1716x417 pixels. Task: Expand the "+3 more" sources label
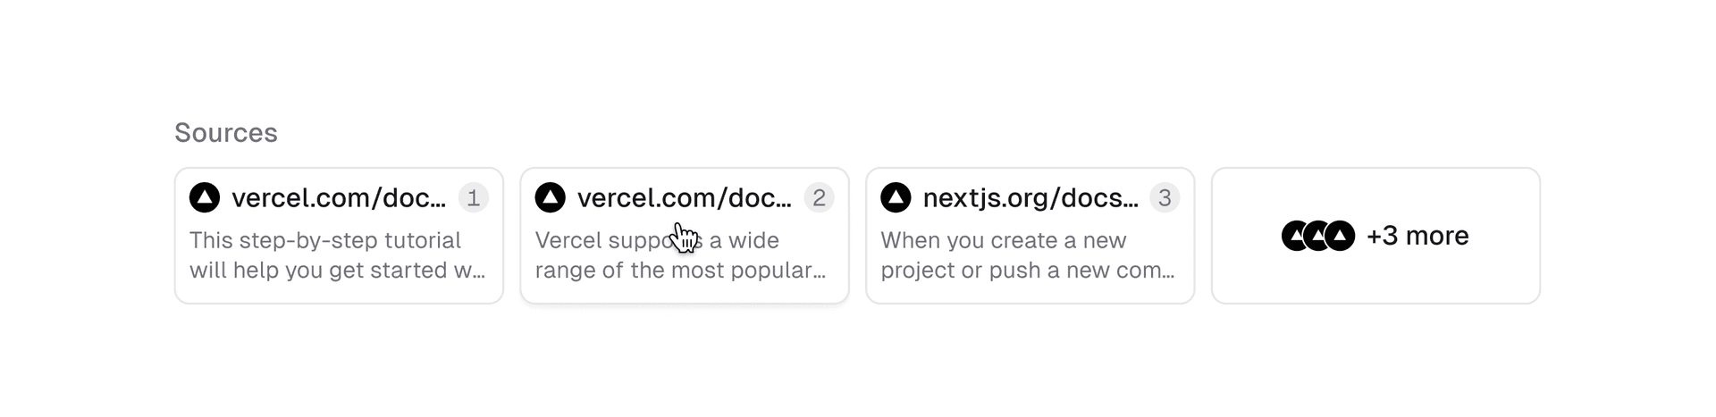1417,236
